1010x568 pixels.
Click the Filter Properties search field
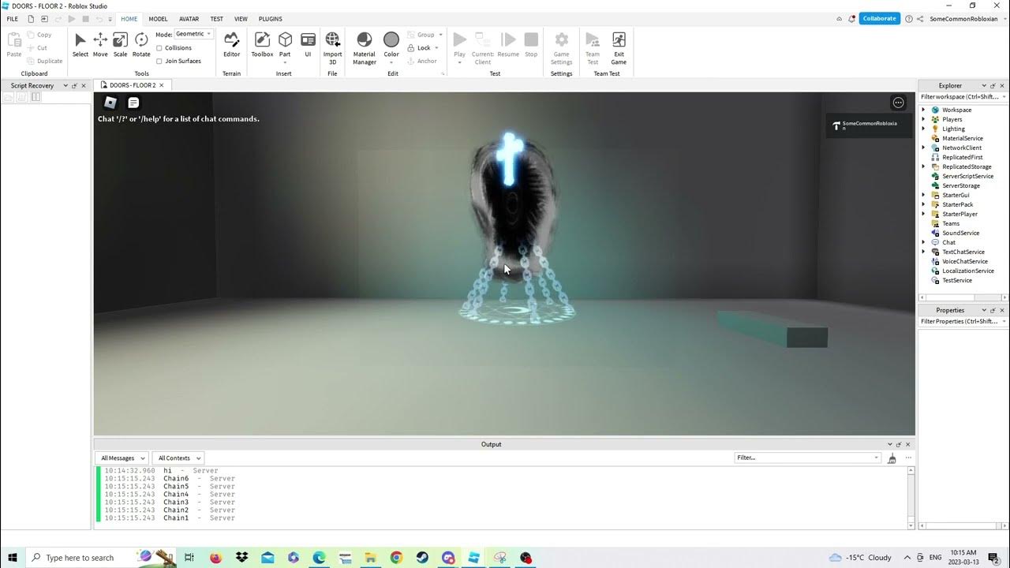coord(963,321)
